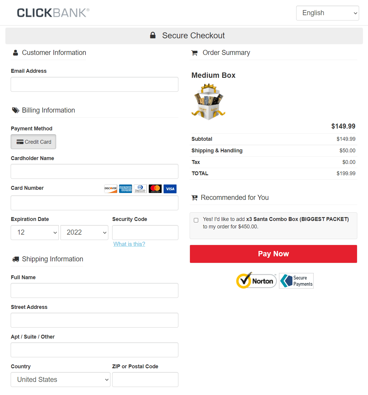
Task: Open the 'What is this?' link
Action: (129, 244)
